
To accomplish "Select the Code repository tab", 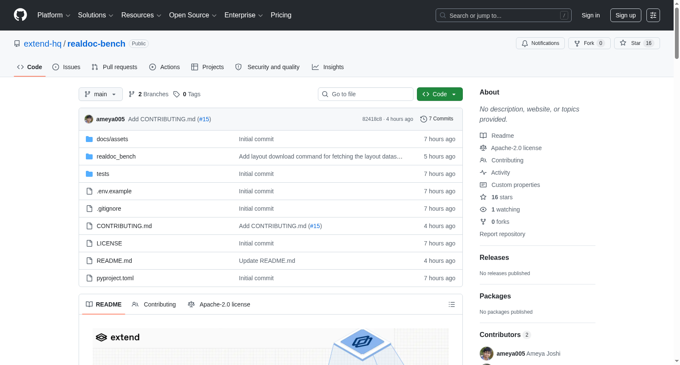I will pos(30,67).
